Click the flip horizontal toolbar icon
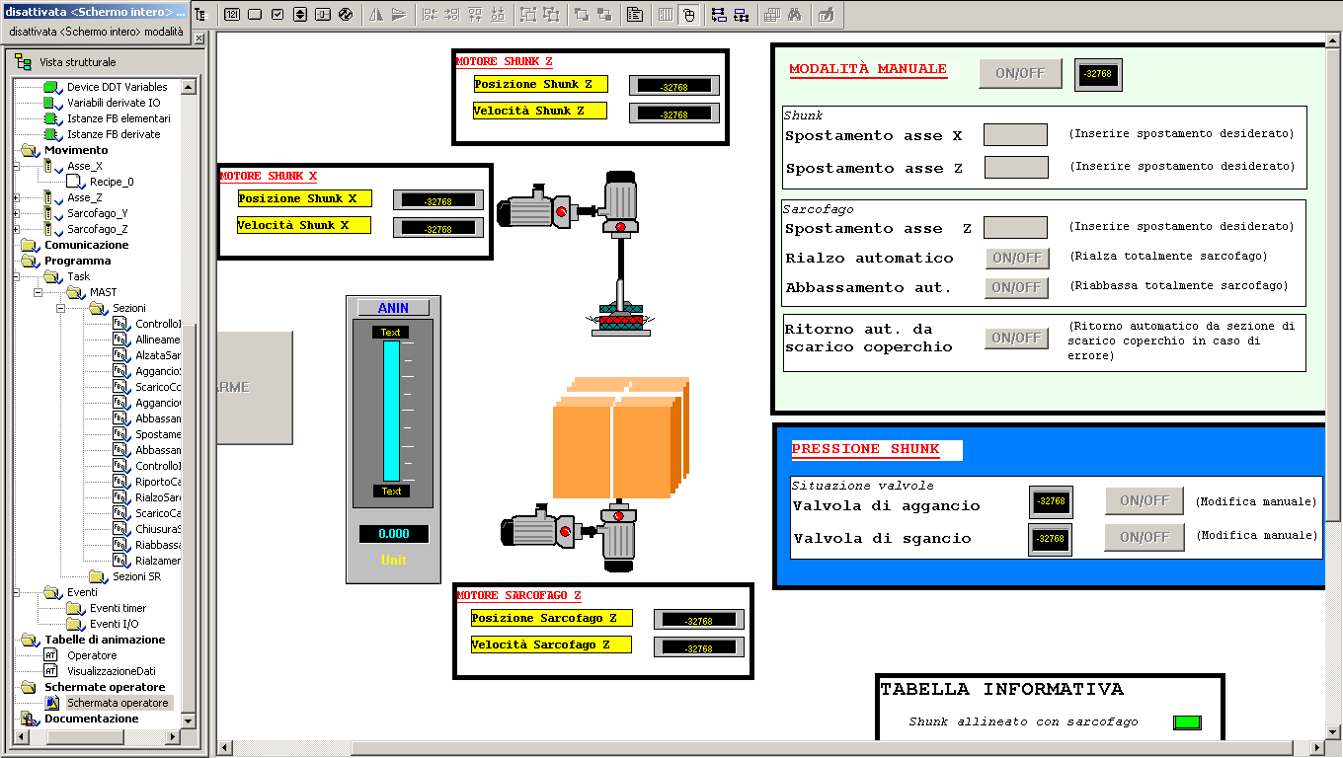This screenshot has height=758, width=1343. point(376,15)
